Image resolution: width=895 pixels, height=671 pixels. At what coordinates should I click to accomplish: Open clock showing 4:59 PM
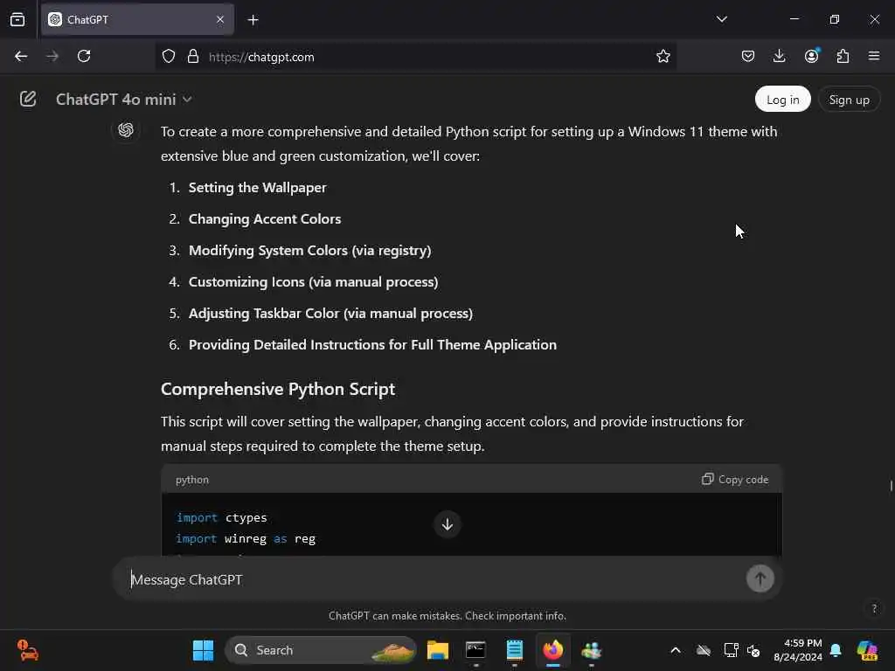[x=798, y=650]
